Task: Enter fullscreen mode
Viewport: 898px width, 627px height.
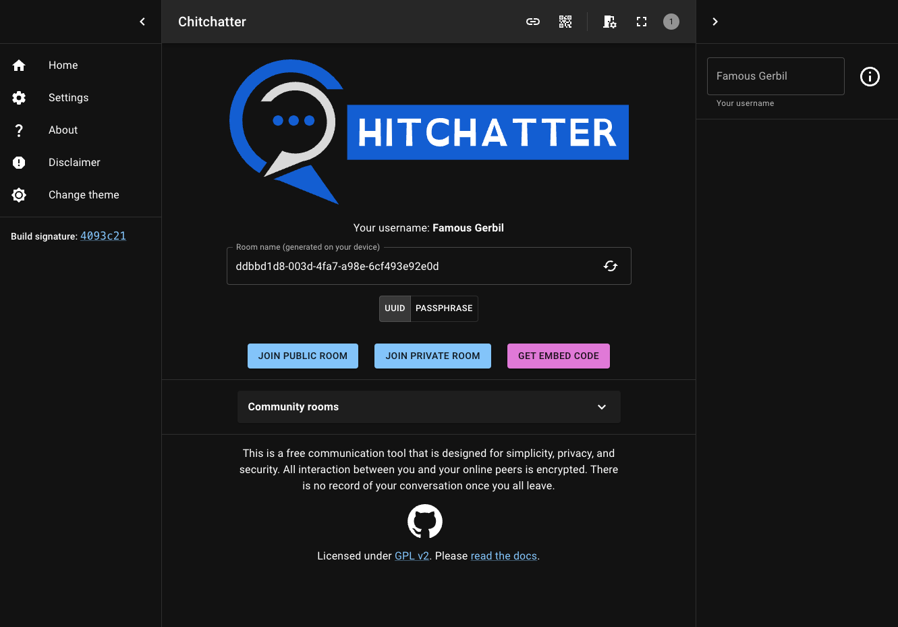Action: pyautogui.click(x=642, y=22)
